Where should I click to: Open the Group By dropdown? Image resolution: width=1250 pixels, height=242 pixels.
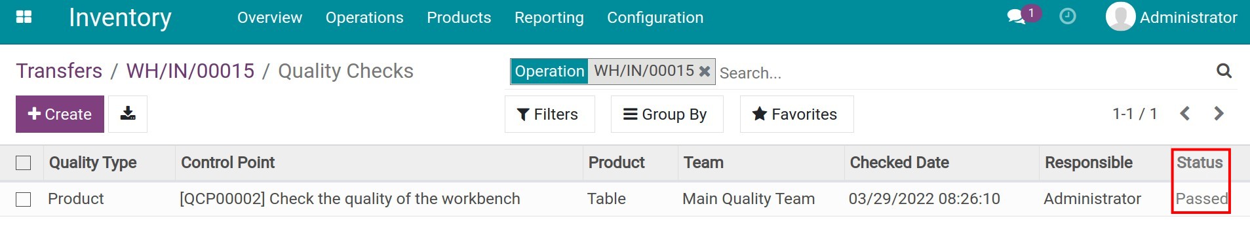[x=667, y=114]
